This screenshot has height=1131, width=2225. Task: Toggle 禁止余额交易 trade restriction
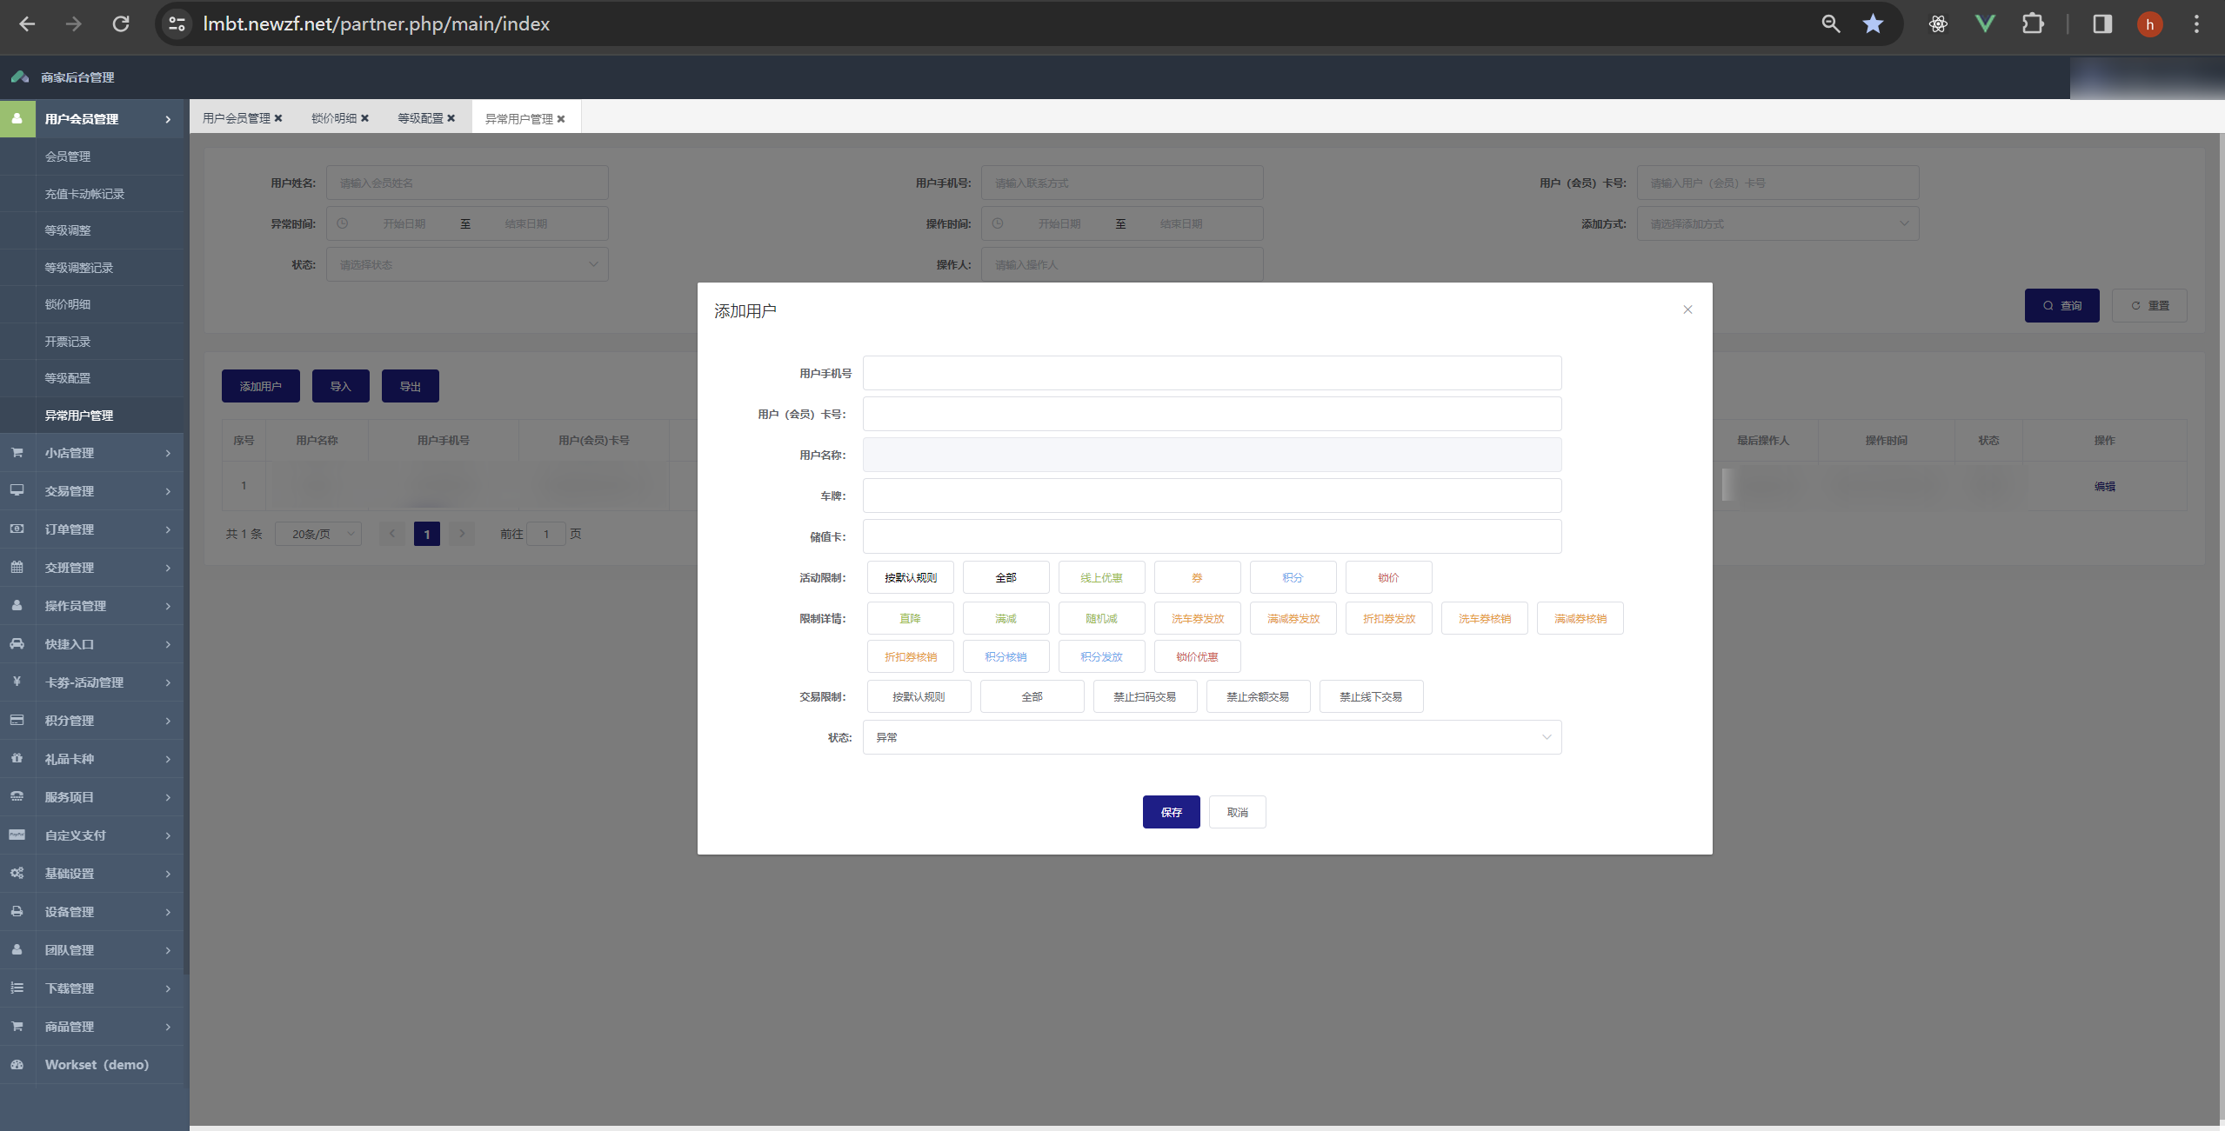click(1258, 696)
